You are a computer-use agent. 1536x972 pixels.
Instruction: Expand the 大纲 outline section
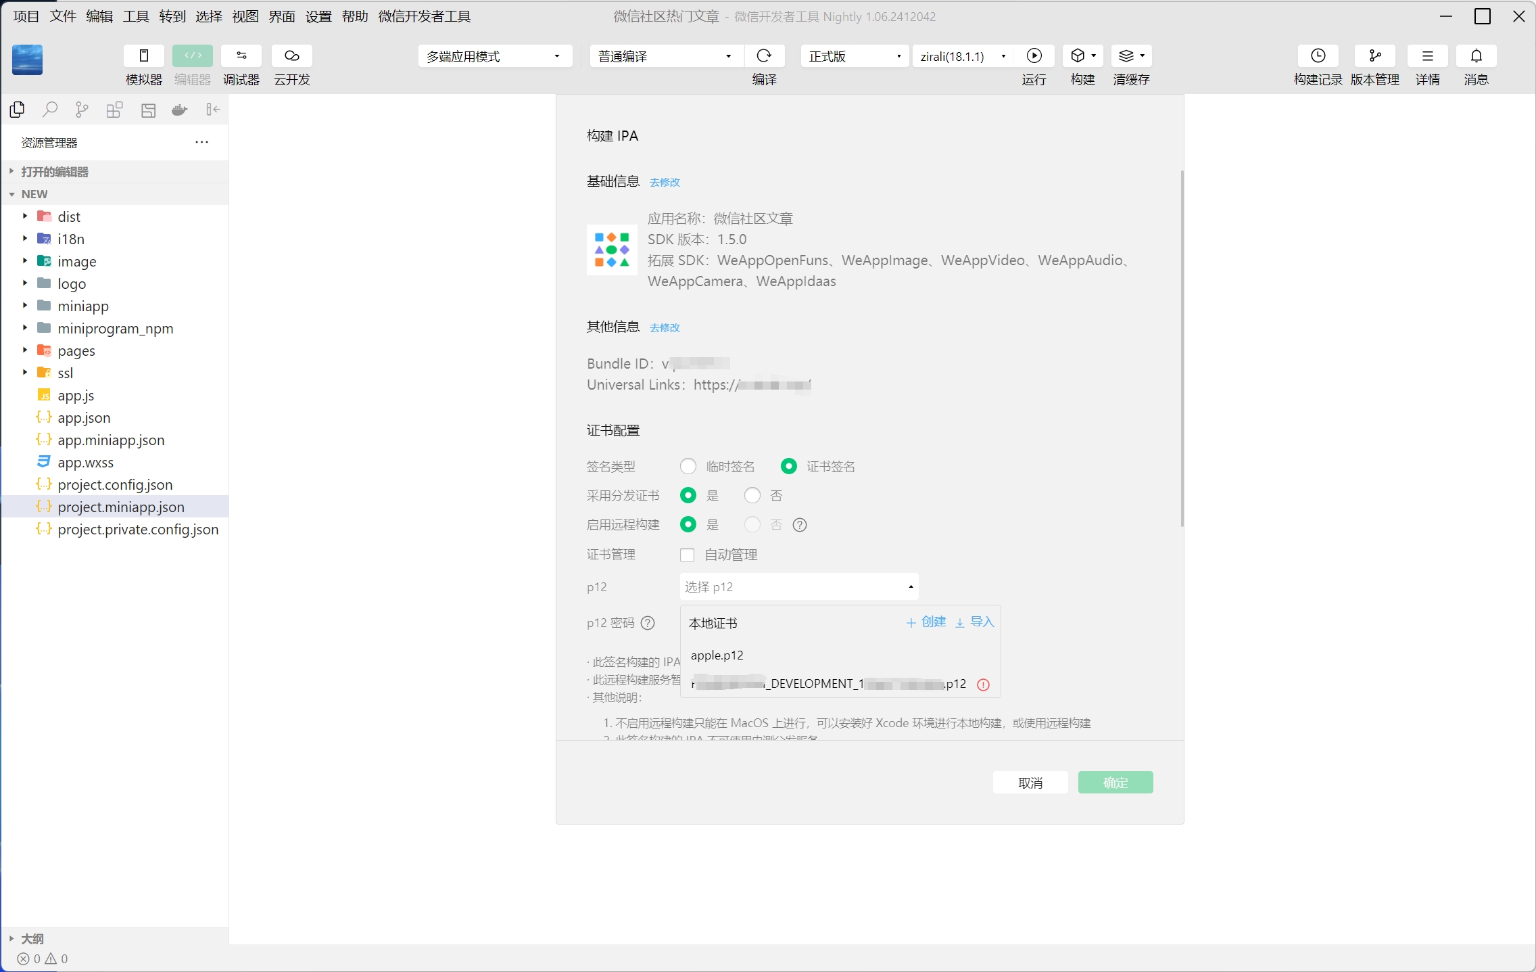point(115,938)
